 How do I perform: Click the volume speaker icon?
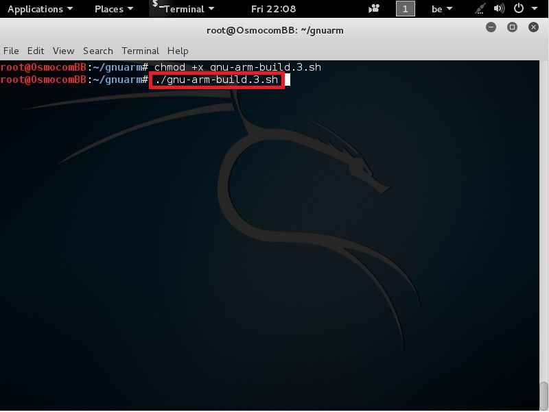pyautogui.click(x=499, y=8)
